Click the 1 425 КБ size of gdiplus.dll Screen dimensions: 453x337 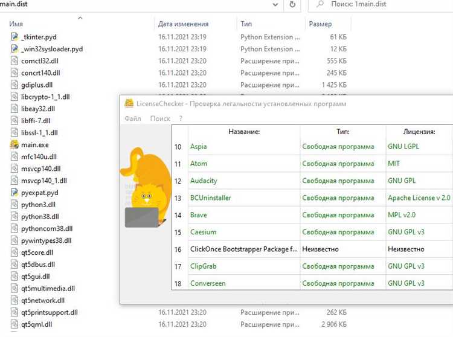click(x=334, y=85)
